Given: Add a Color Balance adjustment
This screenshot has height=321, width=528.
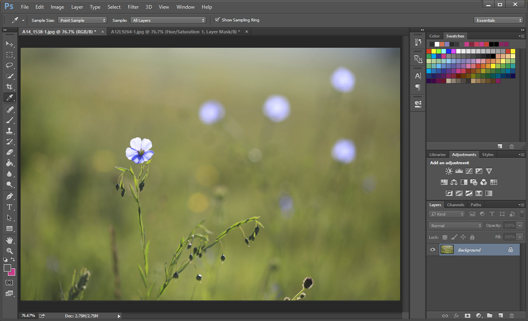Looking at the screenshot, I should click(x=454, y=182).
